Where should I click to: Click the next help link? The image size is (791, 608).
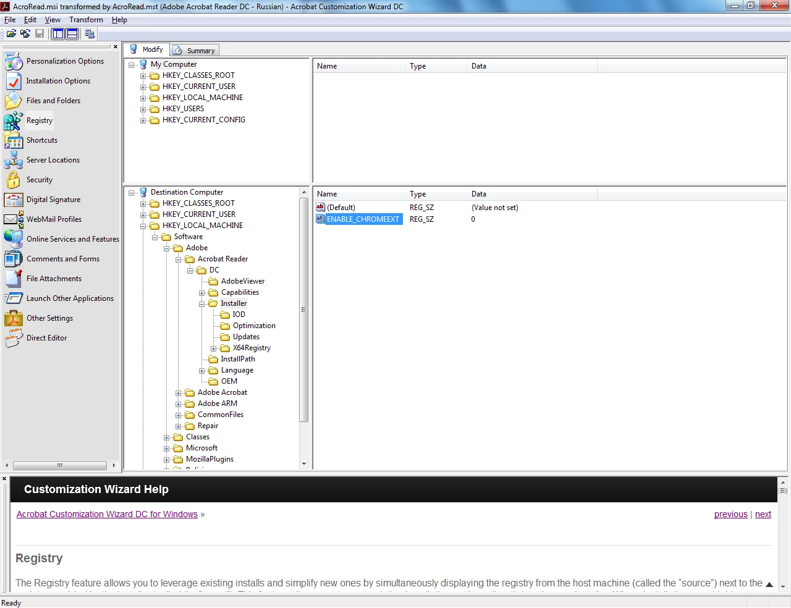click(x=763, y=514)
